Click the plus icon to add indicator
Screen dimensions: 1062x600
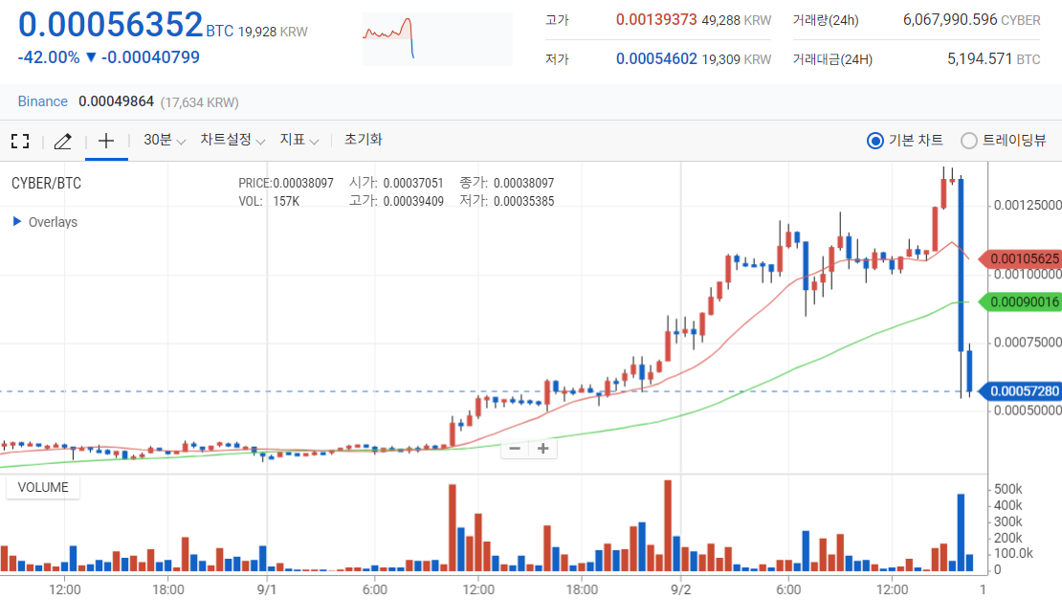(105, 141)
